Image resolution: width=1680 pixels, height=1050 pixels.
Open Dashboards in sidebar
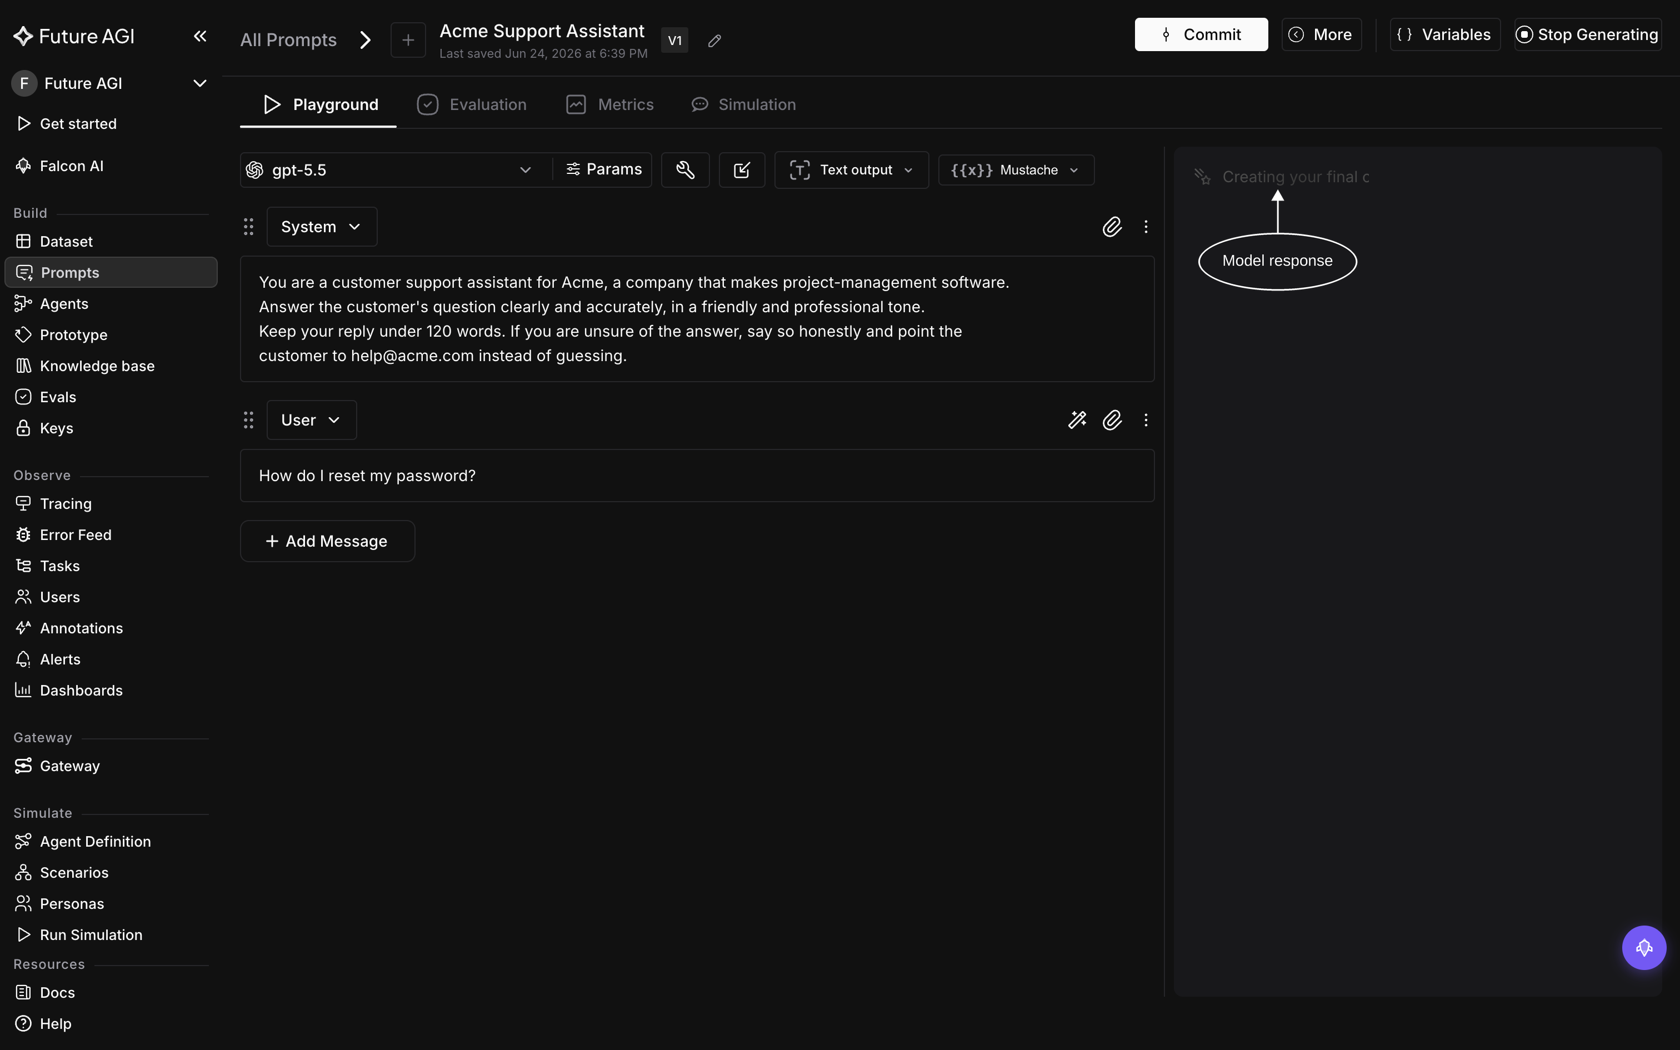click(x=111, y=690)
